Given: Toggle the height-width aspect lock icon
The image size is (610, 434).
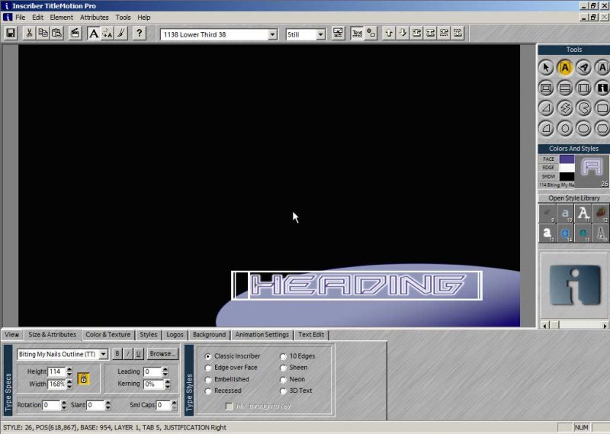Looking at the screenshot, I should 83,378.
